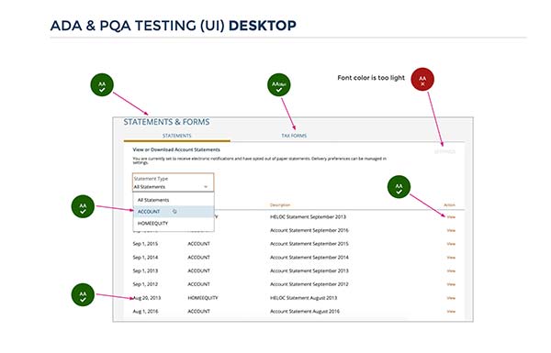551x353 pixels.
Task: Switch to the Tax Forms tab
Action: pos(294,136)
